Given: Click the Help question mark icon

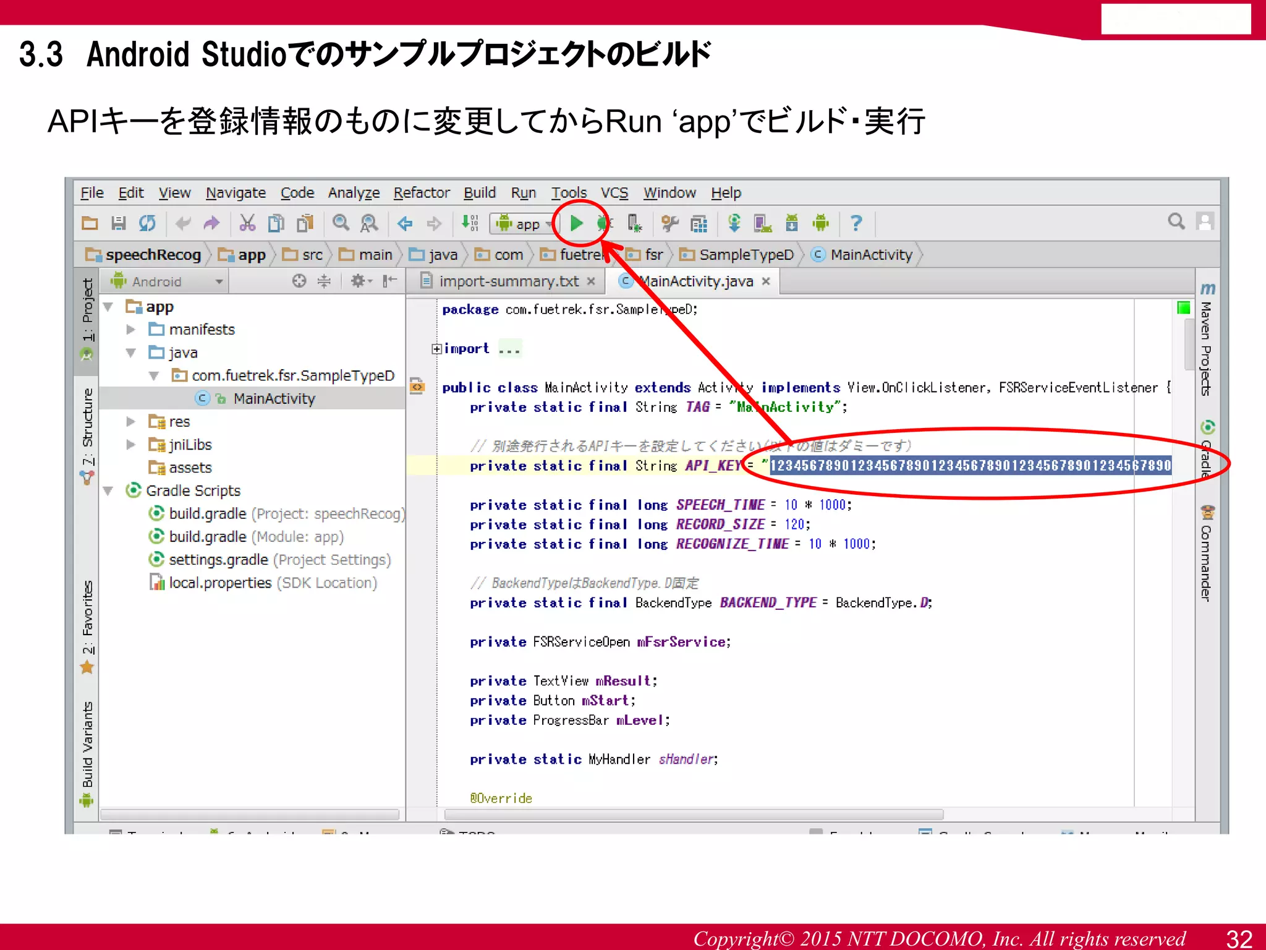Looking at the screenshot, I should pos(856,223).
